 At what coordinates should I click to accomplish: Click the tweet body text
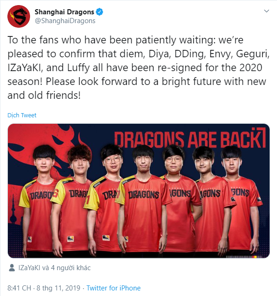138,67
